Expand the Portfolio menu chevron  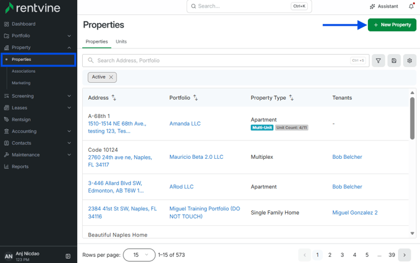pos(69,36)
